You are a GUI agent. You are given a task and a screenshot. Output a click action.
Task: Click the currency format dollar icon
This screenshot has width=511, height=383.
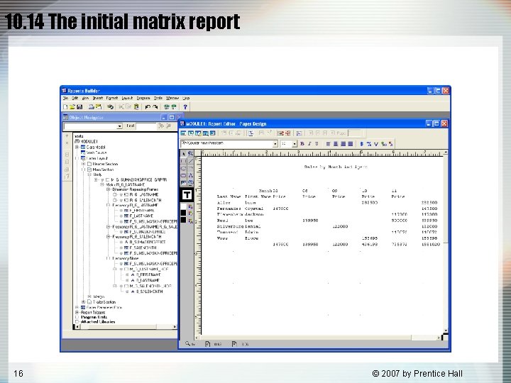362,143
